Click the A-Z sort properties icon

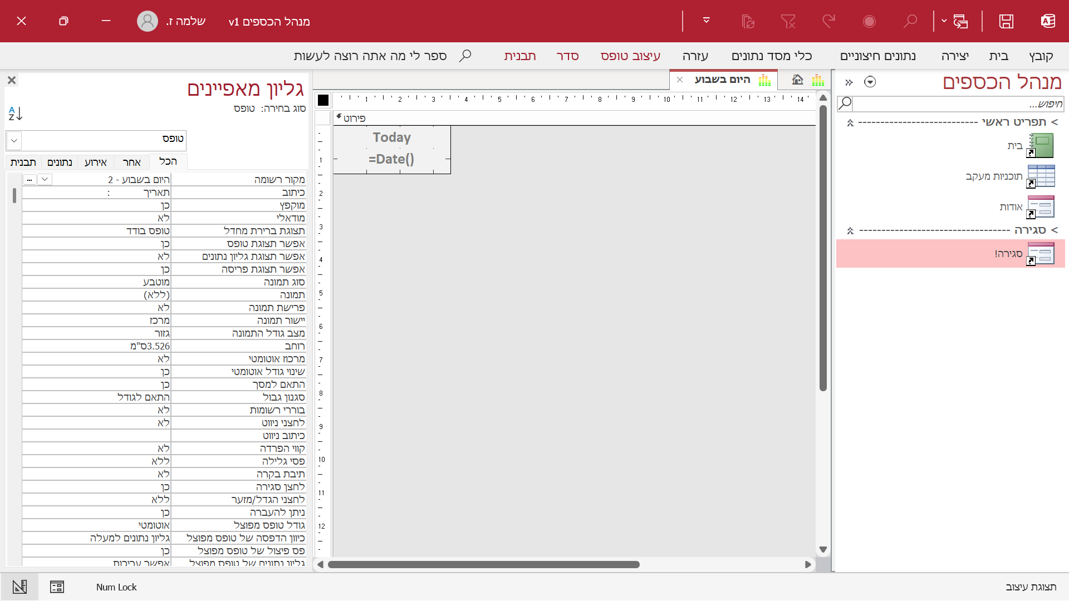(15, 114)
